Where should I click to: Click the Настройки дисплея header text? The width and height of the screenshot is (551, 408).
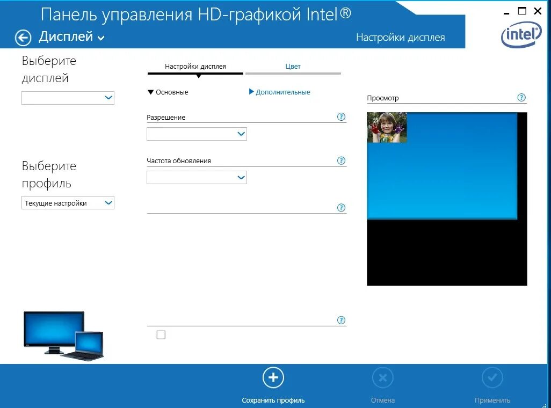click(x=400, y=37)
